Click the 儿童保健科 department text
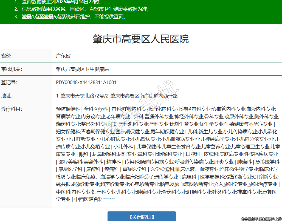 (148, 147)
